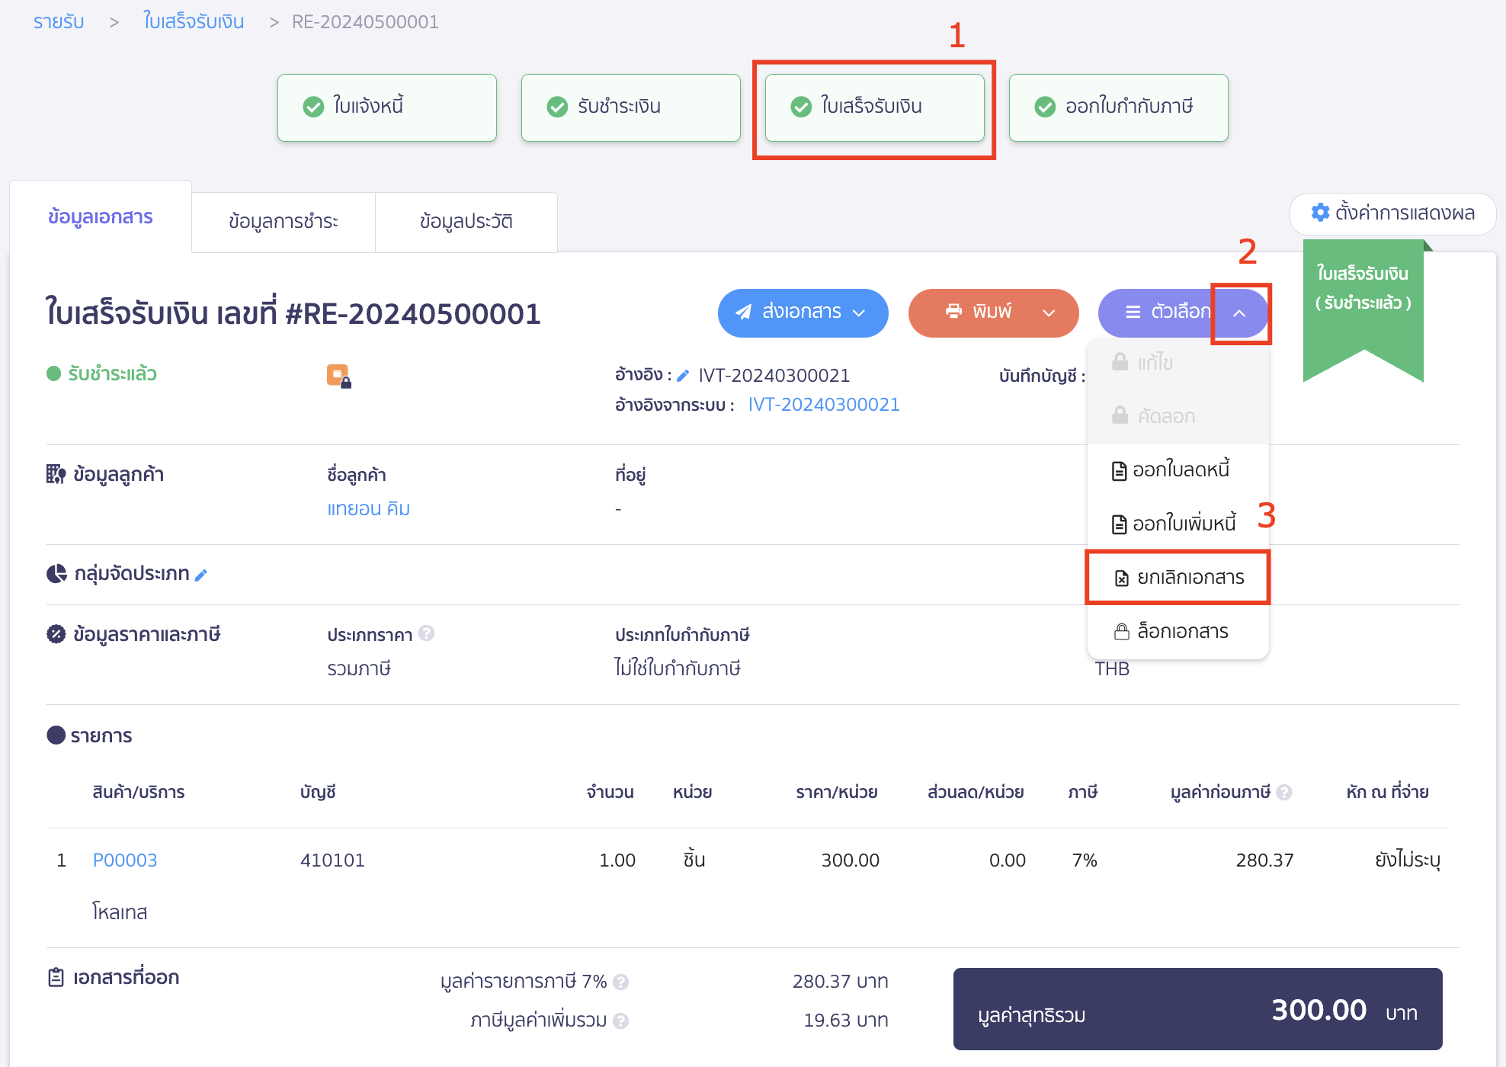Go to รับชำระเงิน workflow step
Image resolution: width=1506 pixels, height=1067 pixels.
click(x=631, y=107)
